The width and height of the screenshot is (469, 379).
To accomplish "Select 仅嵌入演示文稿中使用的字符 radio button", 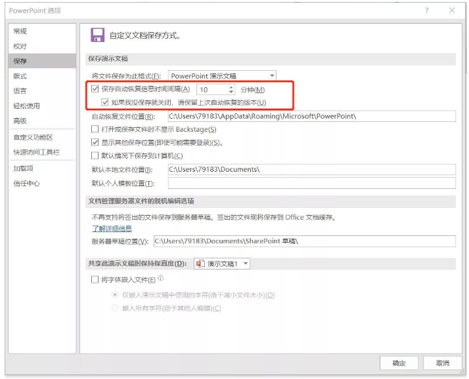I will (115, 295).
